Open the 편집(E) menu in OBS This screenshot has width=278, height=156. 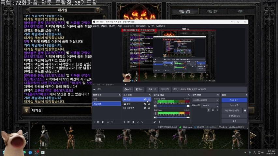[x=104, y=26]
